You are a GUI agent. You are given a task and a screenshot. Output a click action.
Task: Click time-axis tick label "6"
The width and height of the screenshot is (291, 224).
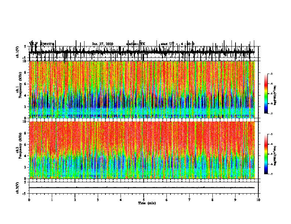tap(167, 200)
